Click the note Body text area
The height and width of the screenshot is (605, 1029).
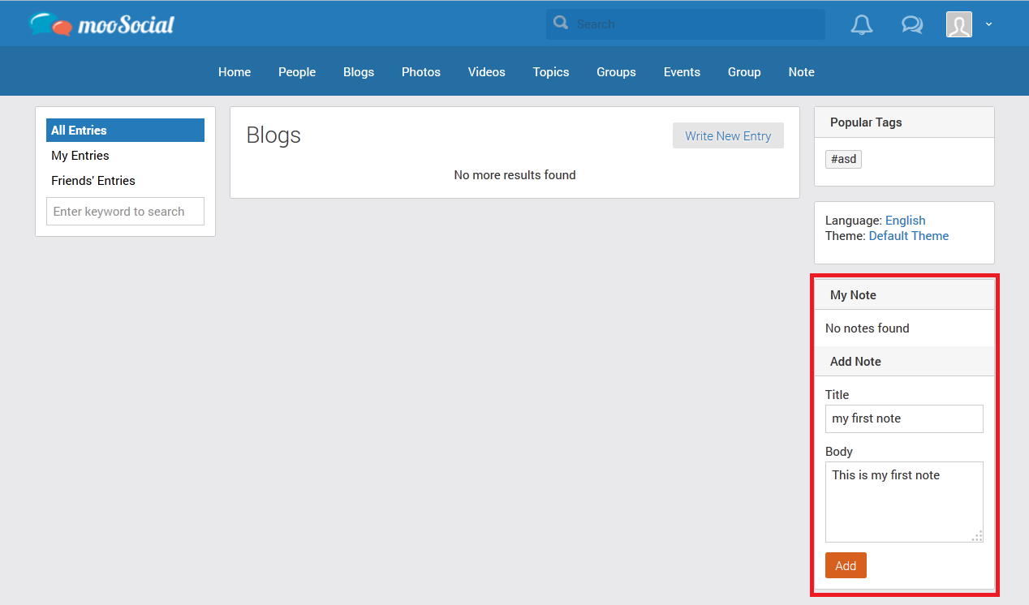pos(903,501)
